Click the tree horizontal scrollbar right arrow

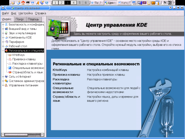click(x=42, y=135)
